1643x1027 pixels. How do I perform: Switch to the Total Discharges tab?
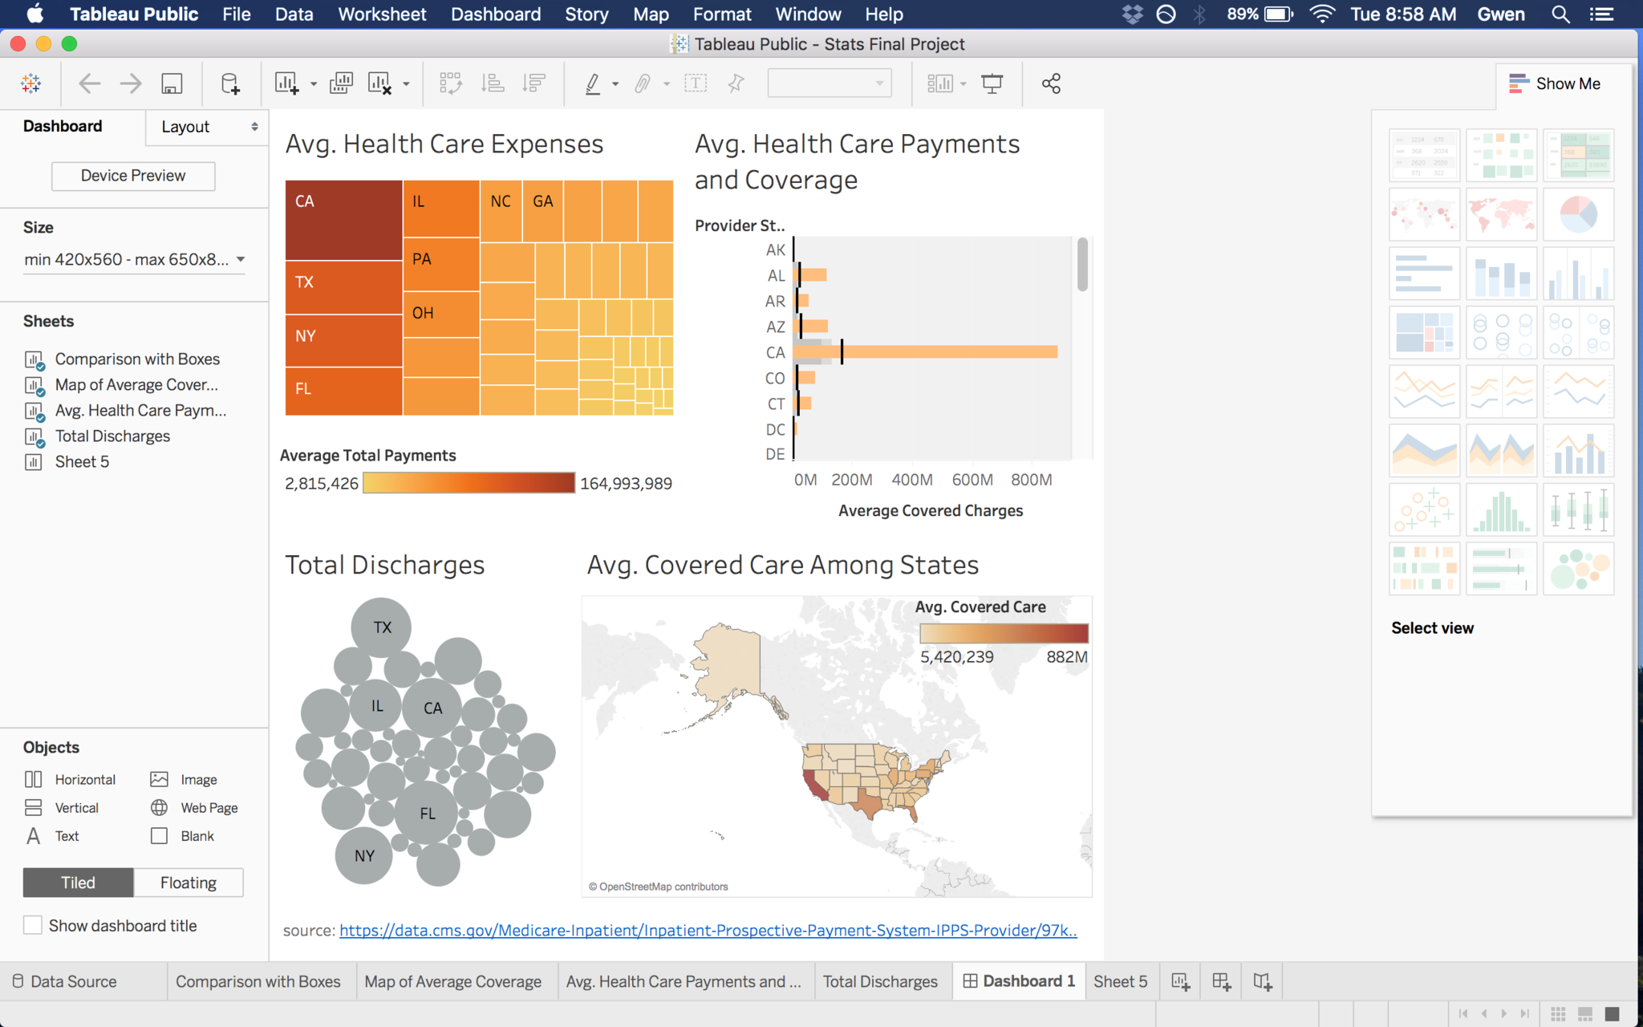pos(880,981)
